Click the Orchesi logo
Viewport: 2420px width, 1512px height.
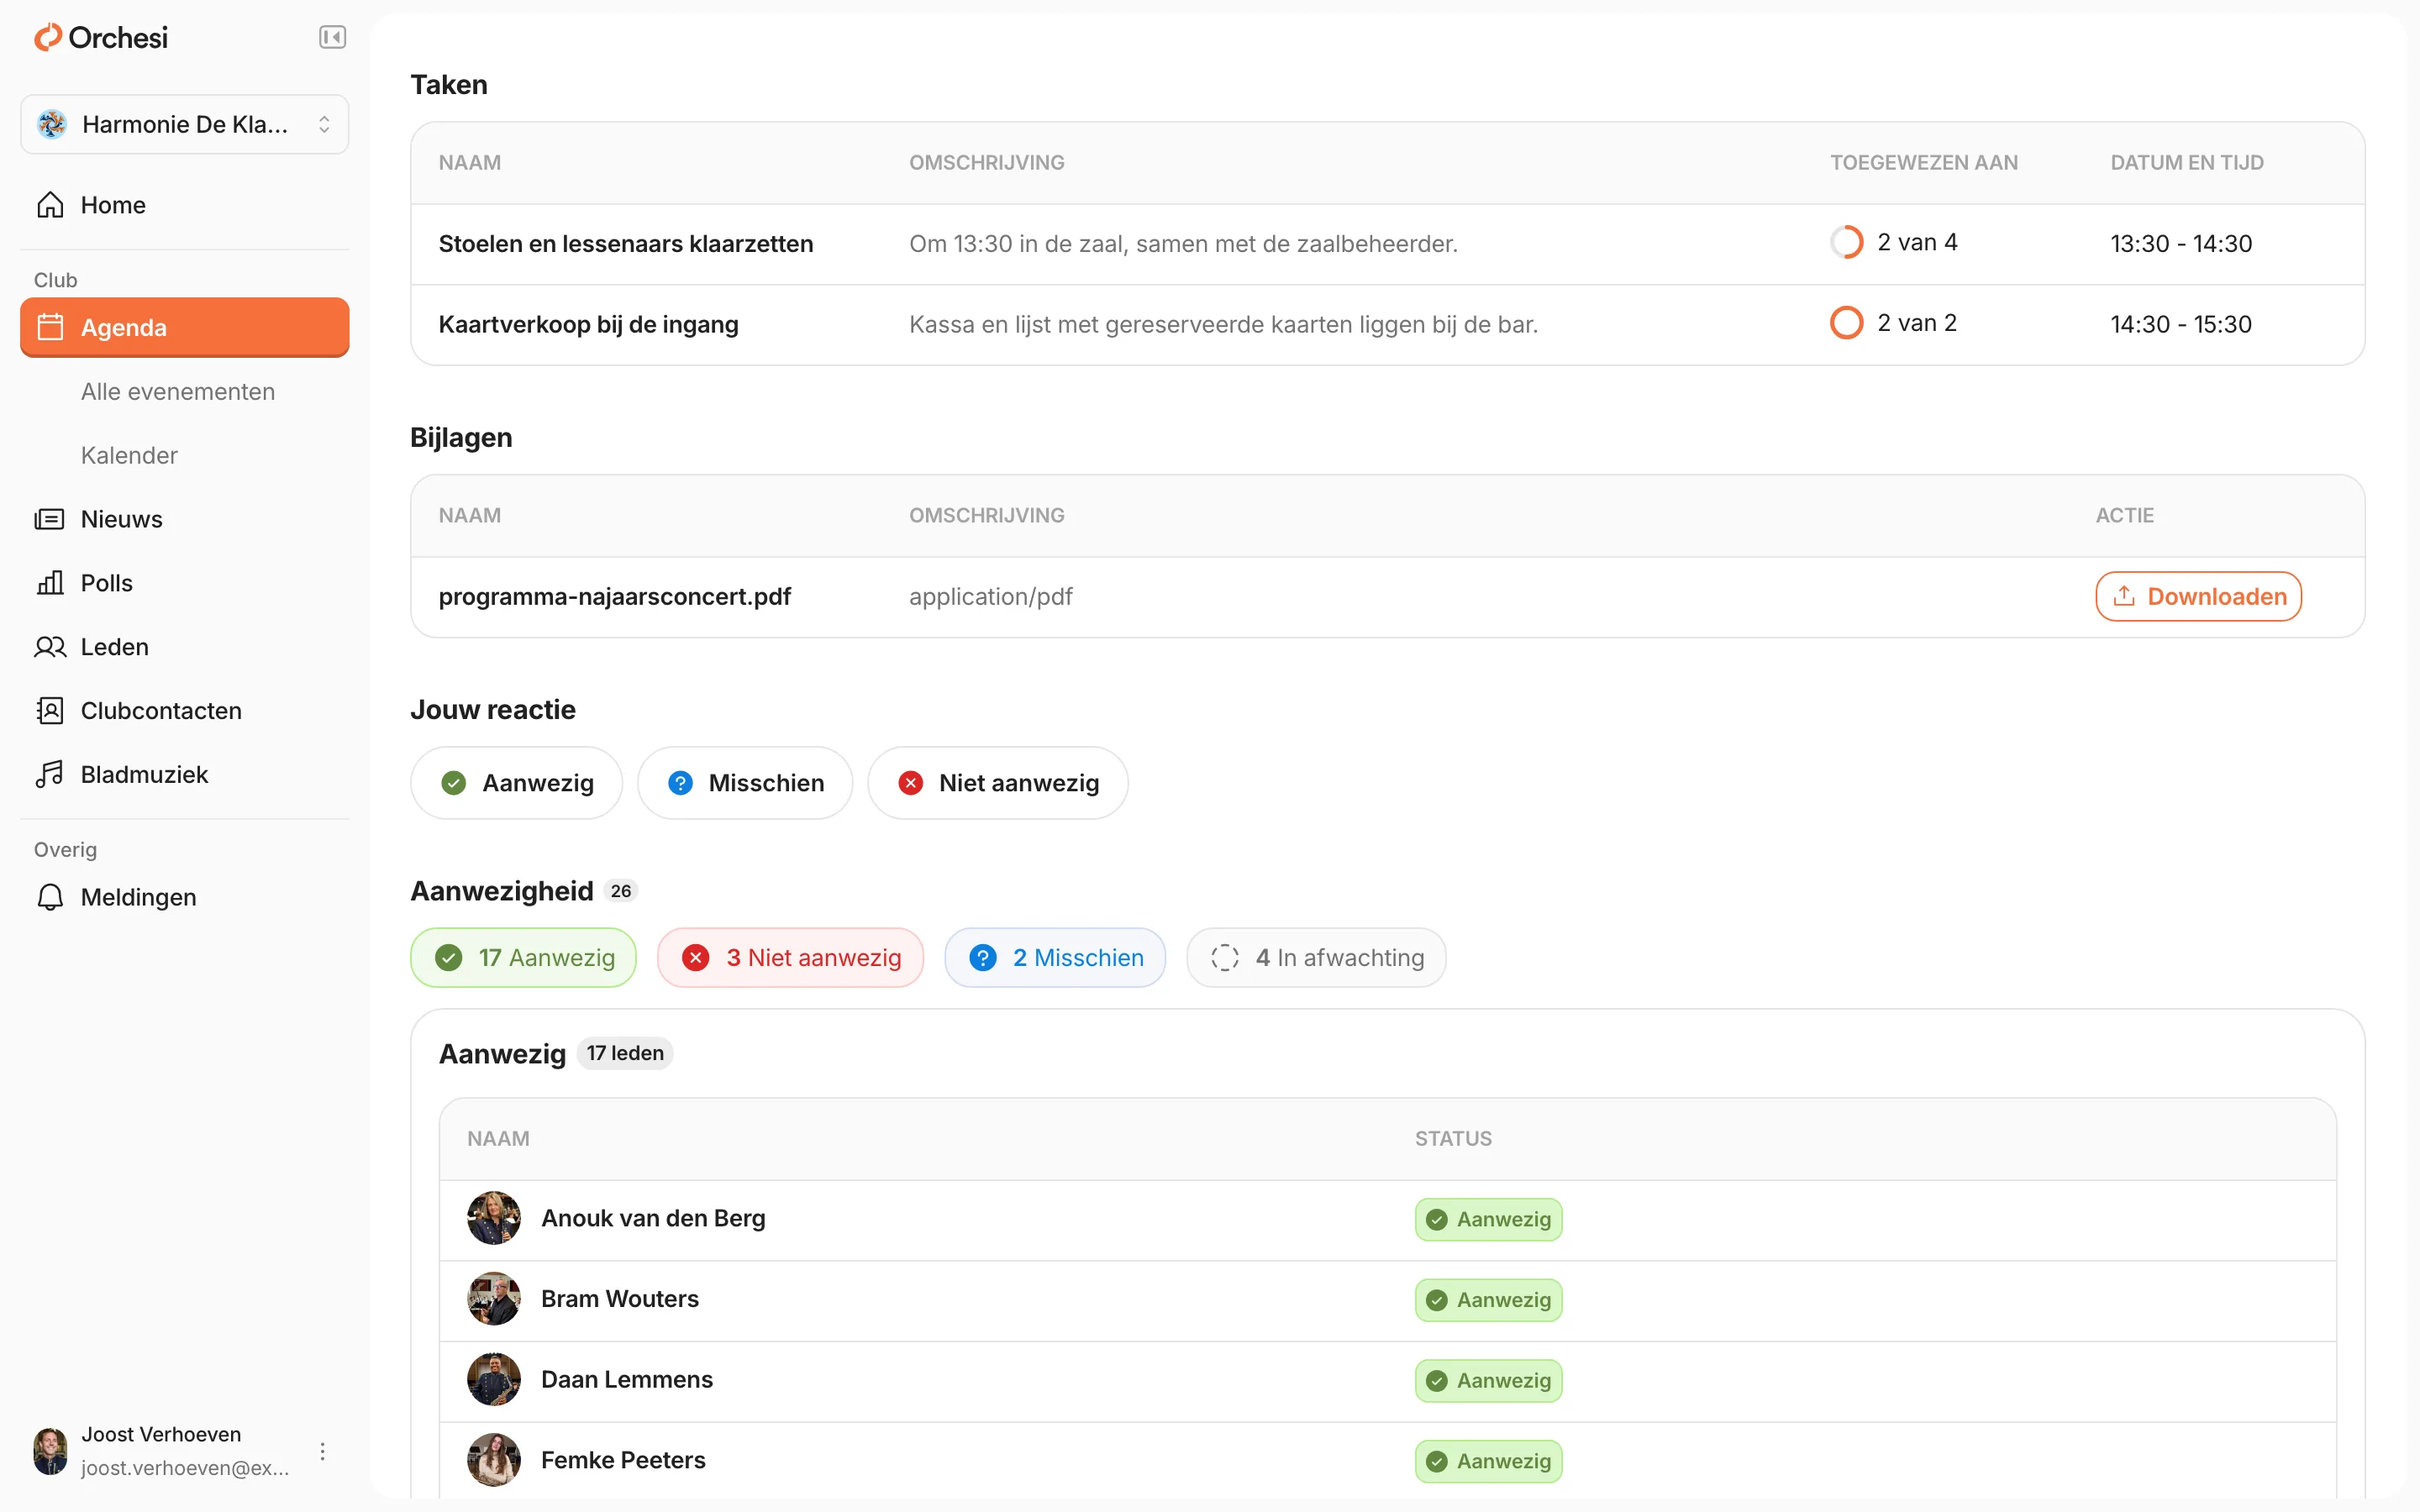coord(101,38)
